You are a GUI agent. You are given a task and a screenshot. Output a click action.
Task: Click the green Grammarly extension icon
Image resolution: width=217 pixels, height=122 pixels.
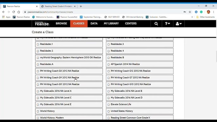[201, 12]
